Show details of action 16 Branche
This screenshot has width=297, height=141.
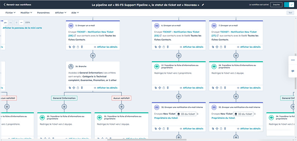[x=106, y=88]
